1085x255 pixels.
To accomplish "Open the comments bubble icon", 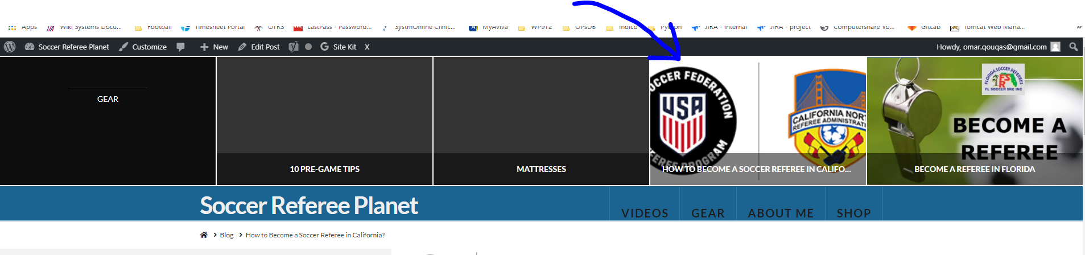I will point(181,47).
